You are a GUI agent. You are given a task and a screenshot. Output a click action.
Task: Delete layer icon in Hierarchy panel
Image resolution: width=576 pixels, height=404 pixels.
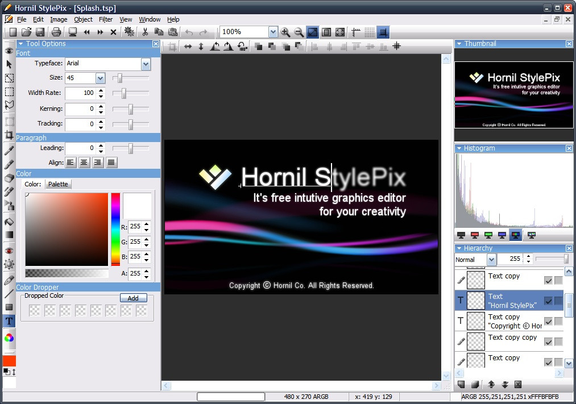tap(518, 384)
